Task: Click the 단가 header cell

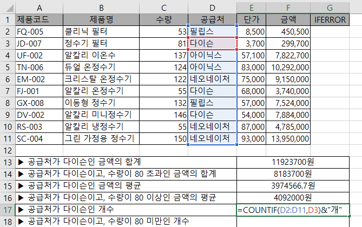Action: (x=252, y=20)
